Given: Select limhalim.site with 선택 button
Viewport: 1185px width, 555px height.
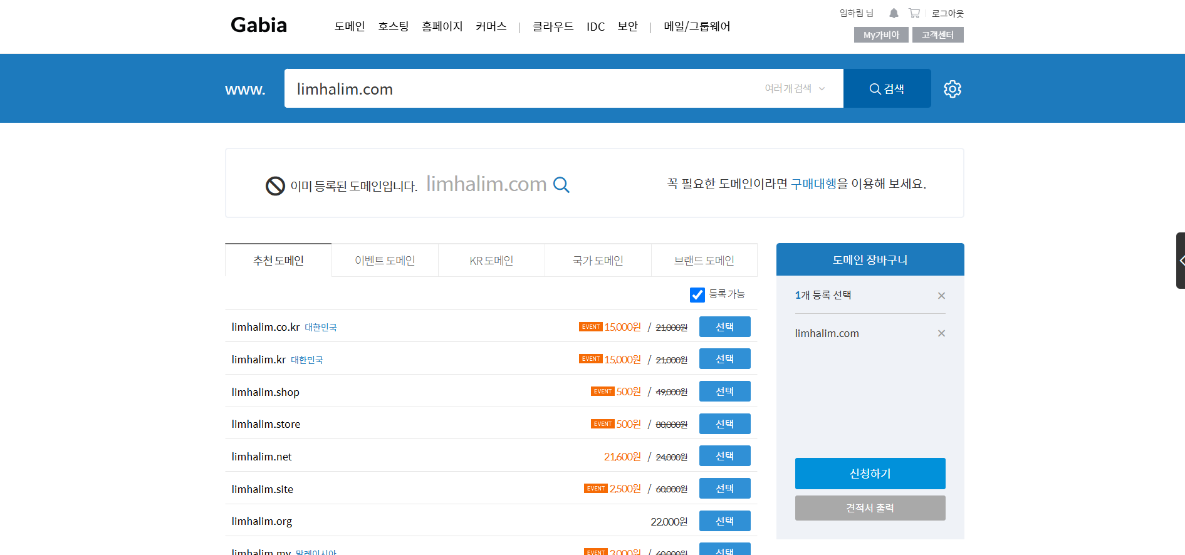Looking at the screenshot, I should (724, 489).
